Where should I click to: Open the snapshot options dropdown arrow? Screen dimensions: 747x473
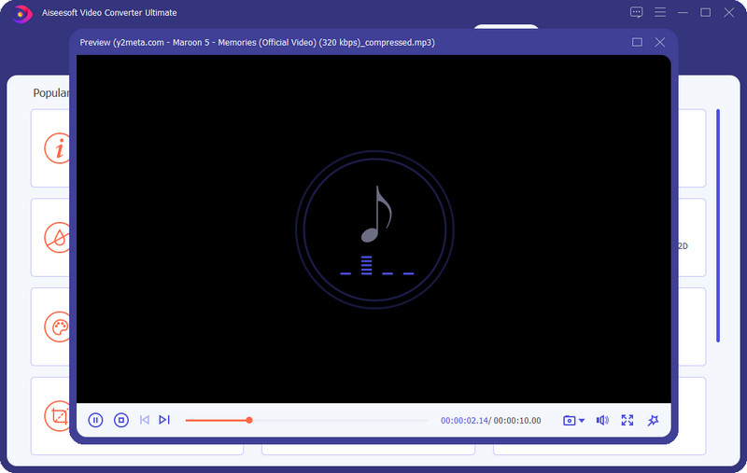tap(582, 421)
